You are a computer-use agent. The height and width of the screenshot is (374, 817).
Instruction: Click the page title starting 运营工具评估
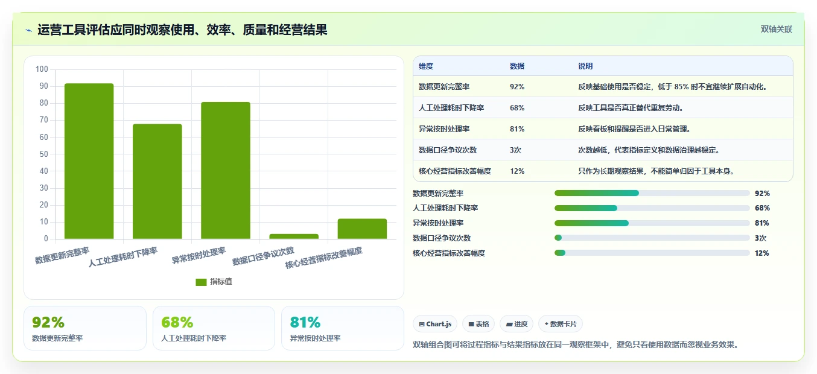(182, 30)
